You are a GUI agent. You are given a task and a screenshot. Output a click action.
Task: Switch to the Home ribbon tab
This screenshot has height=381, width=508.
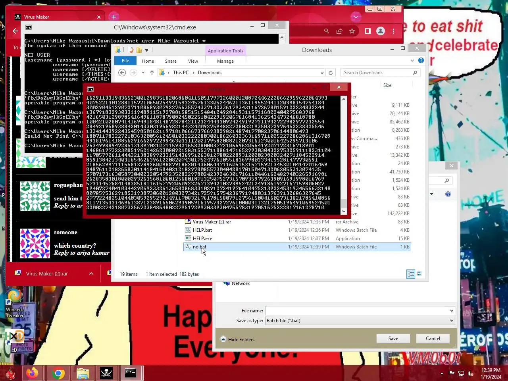[x=148, y=61]
